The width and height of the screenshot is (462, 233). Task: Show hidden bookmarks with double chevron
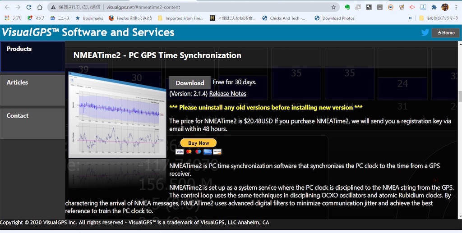point(410,18)
